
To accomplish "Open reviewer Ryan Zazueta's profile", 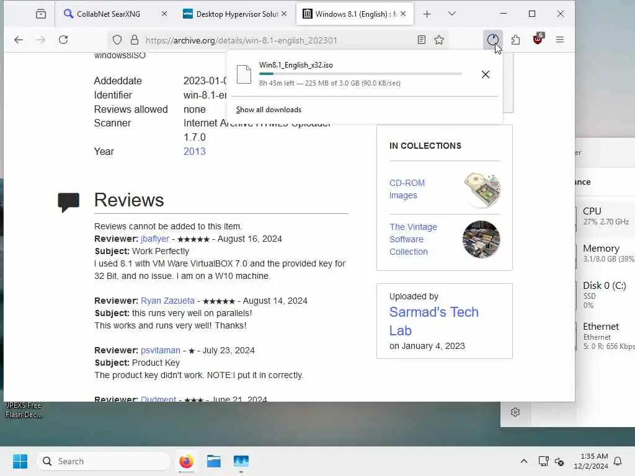I will coord(167,301).
